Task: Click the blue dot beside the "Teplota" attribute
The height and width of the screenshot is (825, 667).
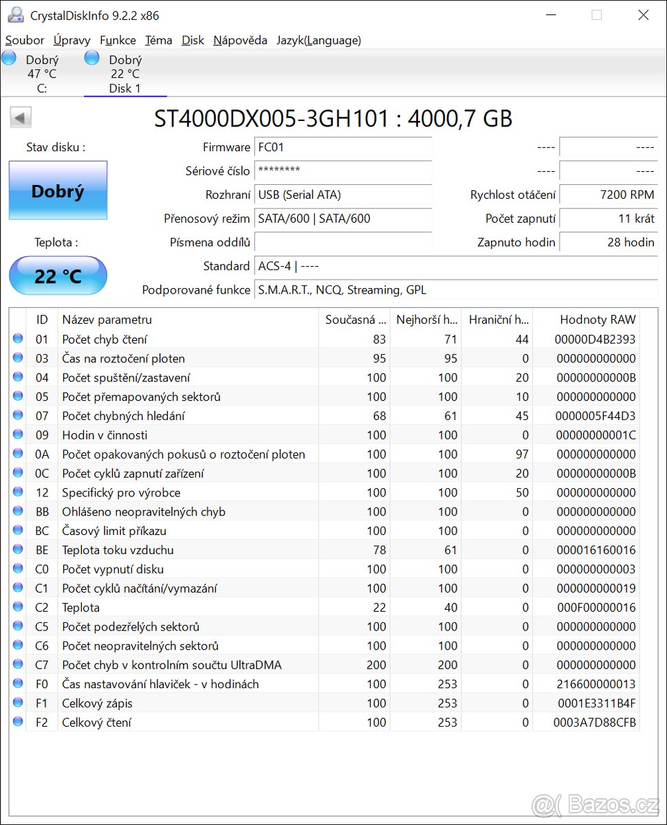Action: pos(17,606)
